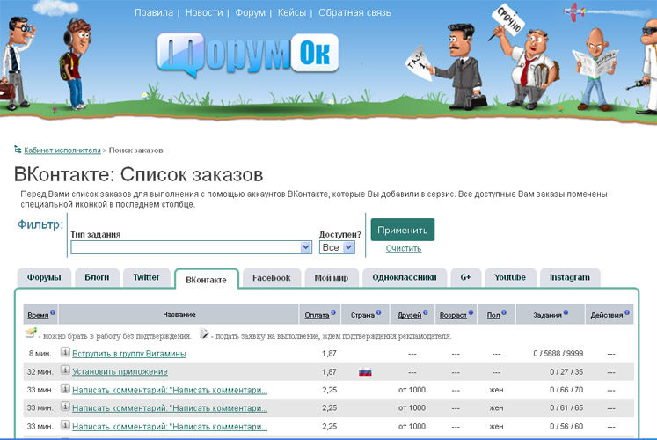Open the Доступен? dropdown showing Все

click(x=337, y=247)
